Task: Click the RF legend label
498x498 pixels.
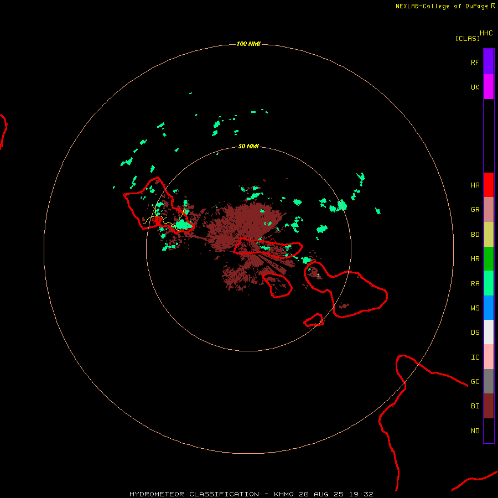Action: [475, 62]
